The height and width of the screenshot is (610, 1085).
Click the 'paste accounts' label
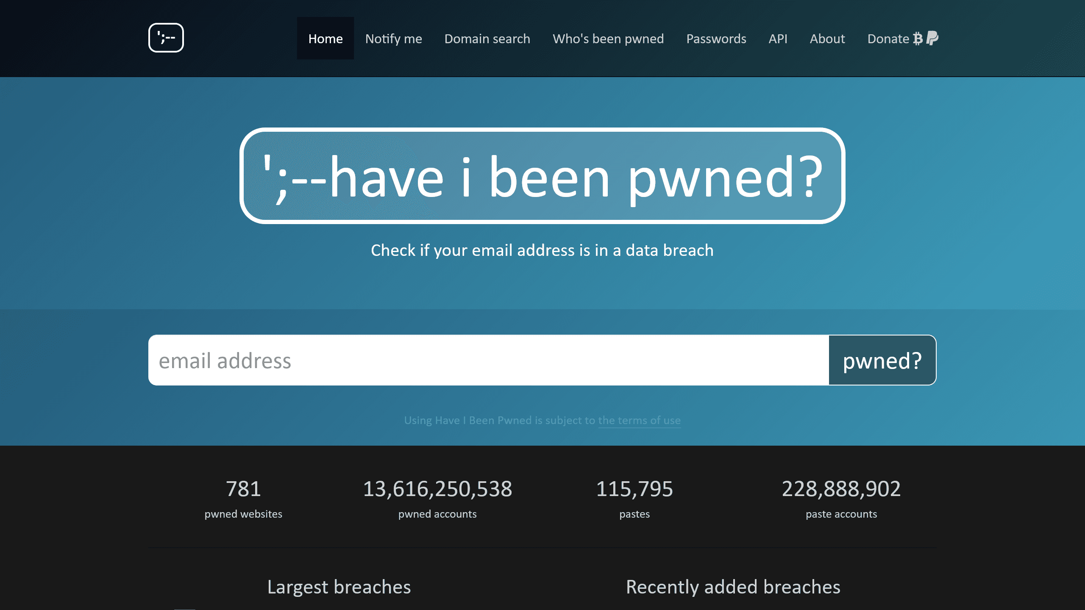[x=841, y=514]
